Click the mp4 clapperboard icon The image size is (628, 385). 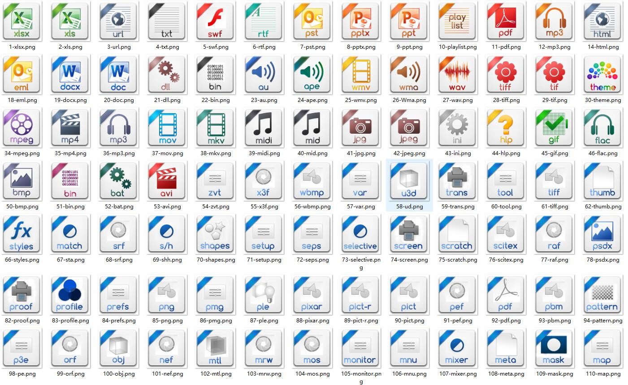(x=70, y=128)
